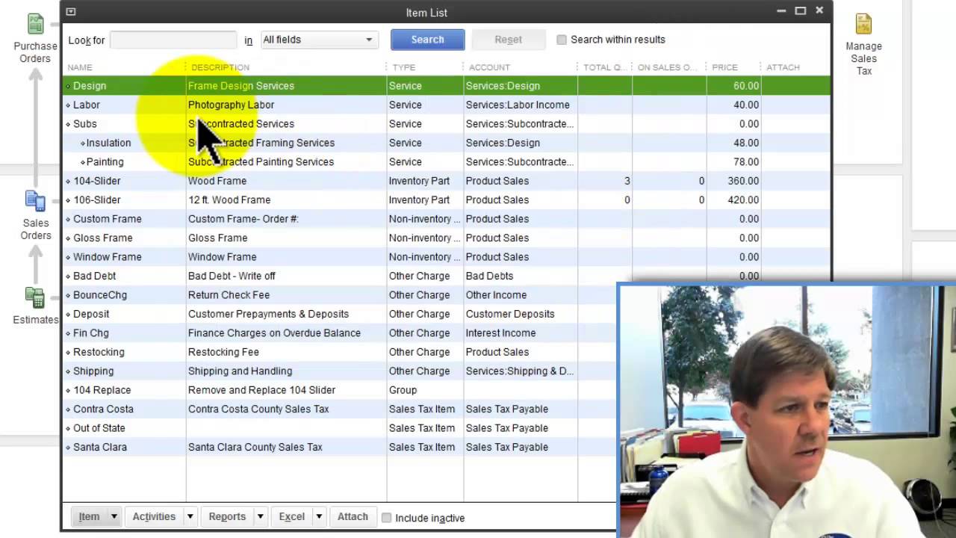
Task: Open the Activities dropdown arrow
Action: pyautogui.click(x=190, y=516)
